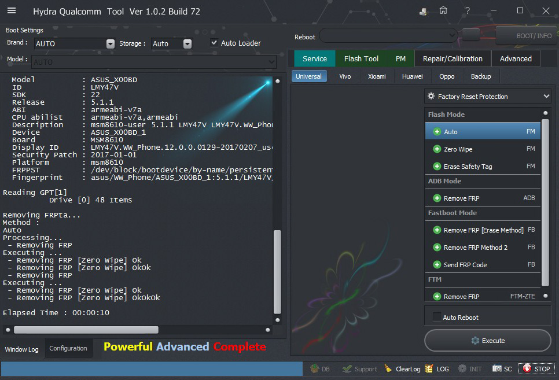Enable the Auto Reboot checkbox
The image size is (559, 380).
click(436, 317)
